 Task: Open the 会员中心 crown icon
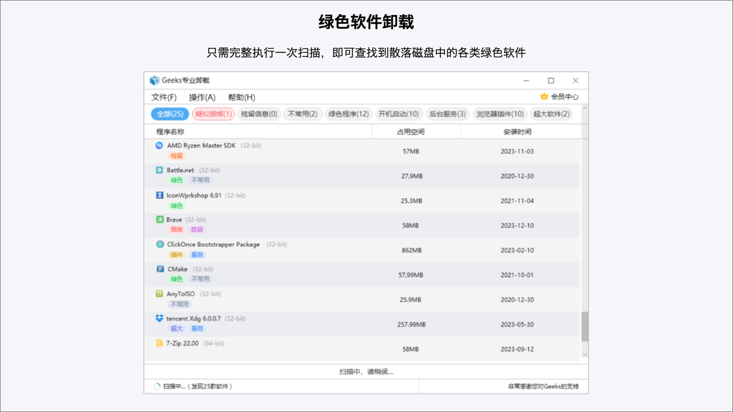click(544, 97)
